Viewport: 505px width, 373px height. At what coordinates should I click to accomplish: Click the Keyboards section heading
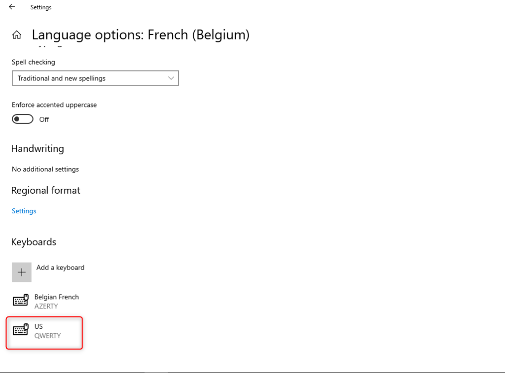pos(34,242)
